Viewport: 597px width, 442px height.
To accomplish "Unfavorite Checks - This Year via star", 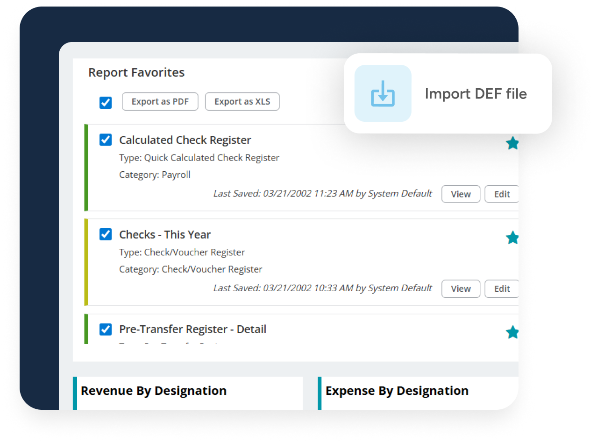I will (512, 238).
